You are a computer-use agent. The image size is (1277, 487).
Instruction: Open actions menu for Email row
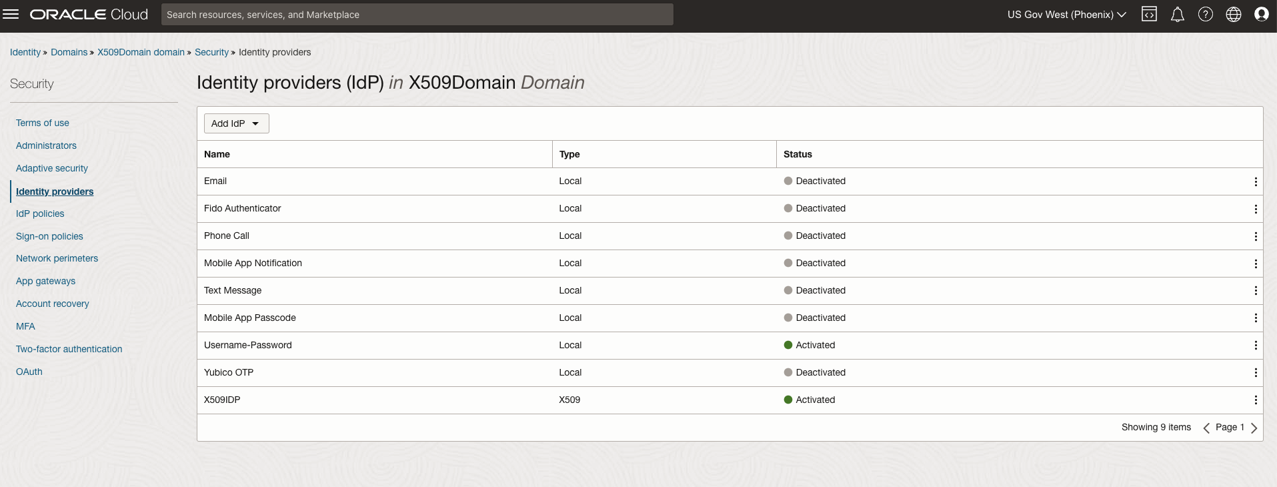tap(1256, 181)
